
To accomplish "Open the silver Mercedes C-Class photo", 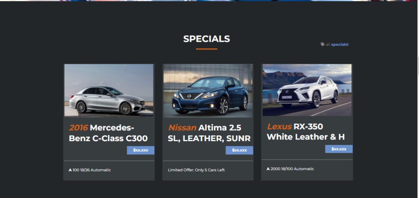I will click(109, 90).
